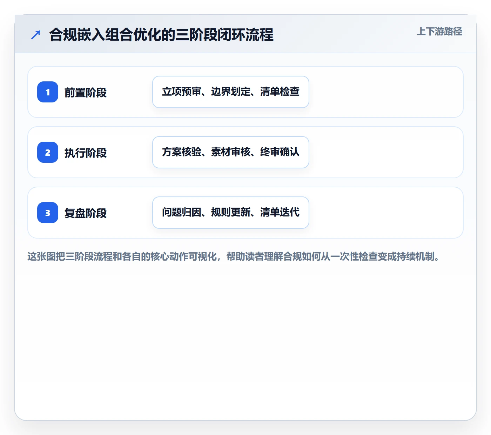491x435 pixels.
Task: Select the 执行阶段 stage label
Action: pos(86,153)
